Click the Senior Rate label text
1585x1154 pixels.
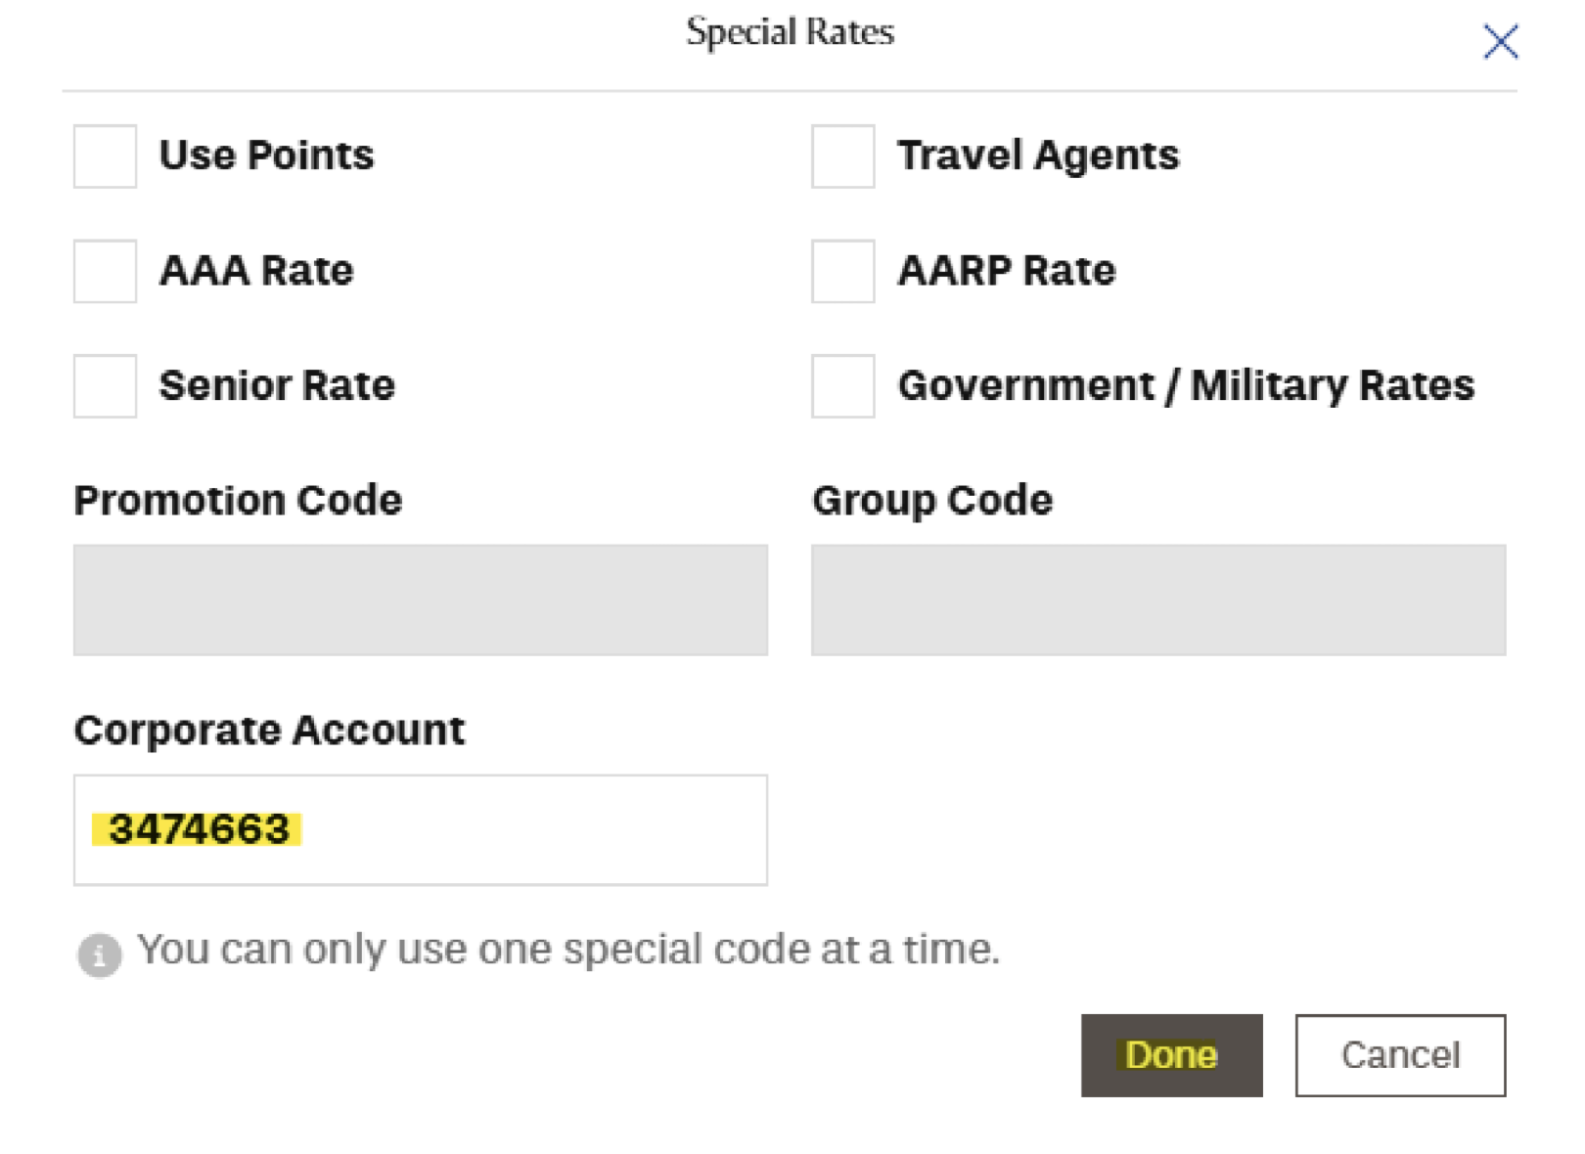277,386
